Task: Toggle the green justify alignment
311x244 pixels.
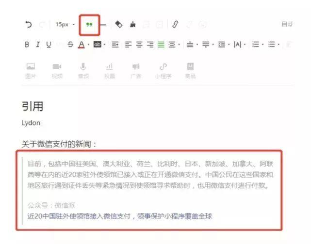Action: (161, 45)
